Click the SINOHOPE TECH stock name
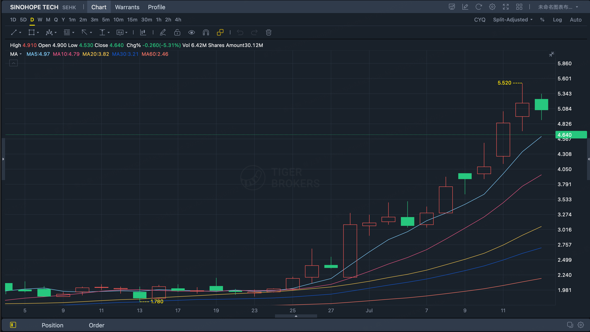The image size is (590, 332). 34,7
